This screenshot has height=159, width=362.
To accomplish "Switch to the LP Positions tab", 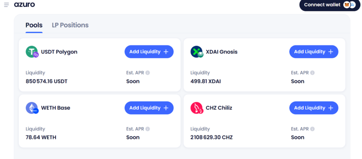I will (x=70, y=25).
